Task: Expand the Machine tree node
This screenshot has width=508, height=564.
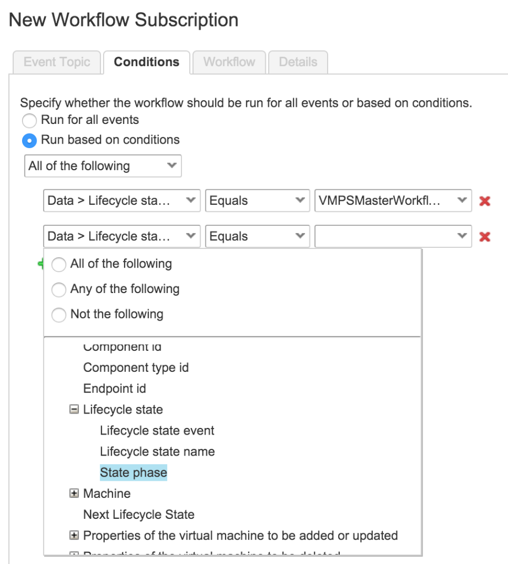Action: click(74, 493)
